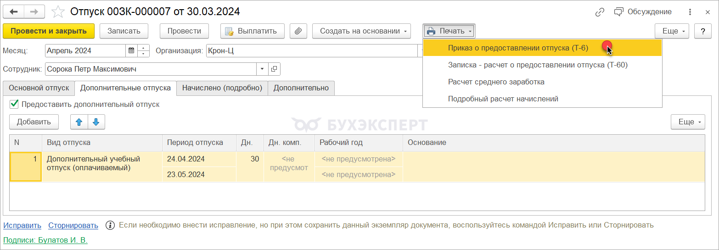Switch to Начислено (подробно) tab

click(x=222, y=88)
